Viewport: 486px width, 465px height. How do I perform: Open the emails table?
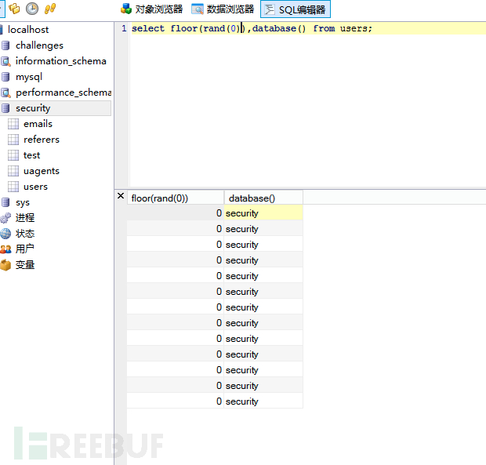point(38,124)
